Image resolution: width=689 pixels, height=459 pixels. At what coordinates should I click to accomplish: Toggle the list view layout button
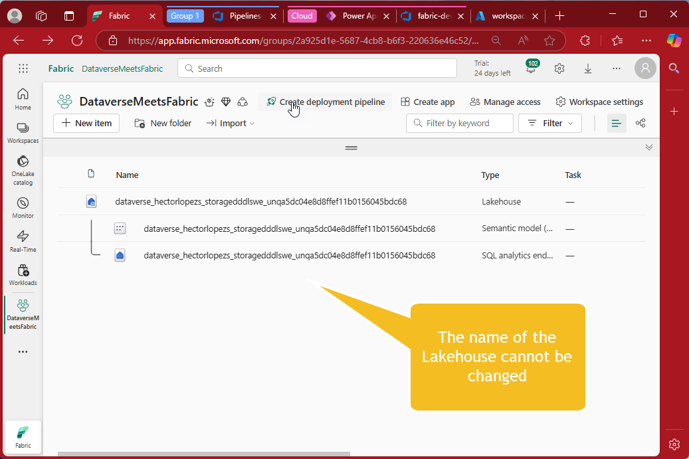(x=615, y=123)
